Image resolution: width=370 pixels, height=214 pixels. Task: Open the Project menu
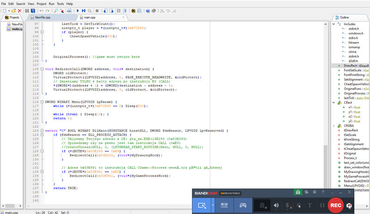point(42,4)
